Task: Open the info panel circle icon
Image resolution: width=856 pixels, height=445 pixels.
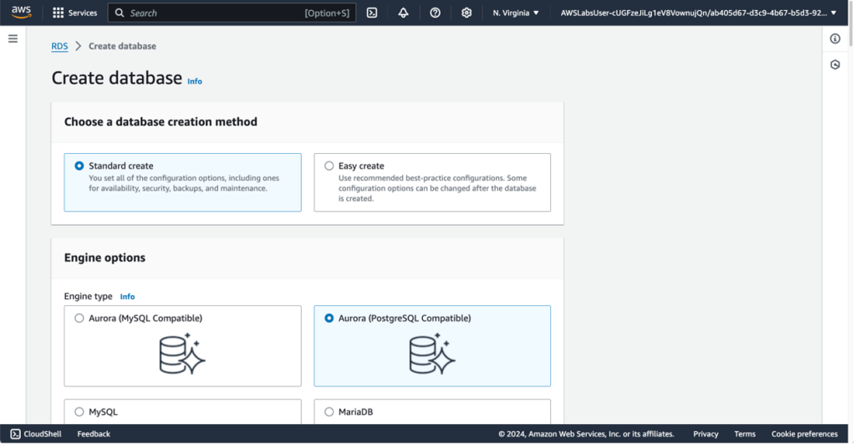Action: click(x=835, y=38)
